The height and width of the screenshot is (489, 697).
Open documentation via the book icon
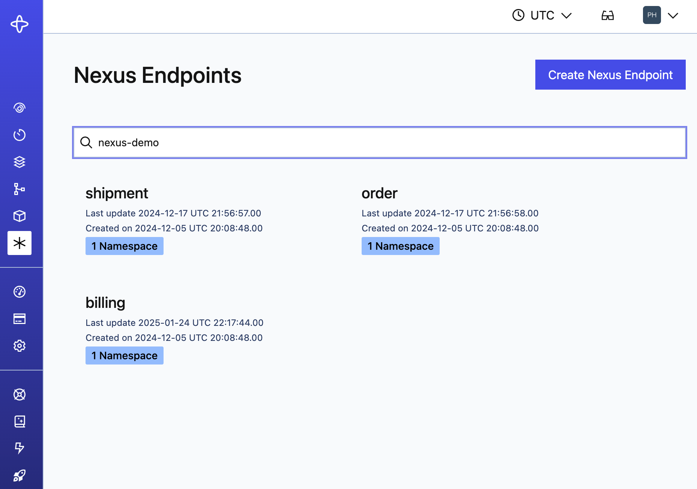pos(19,421)
